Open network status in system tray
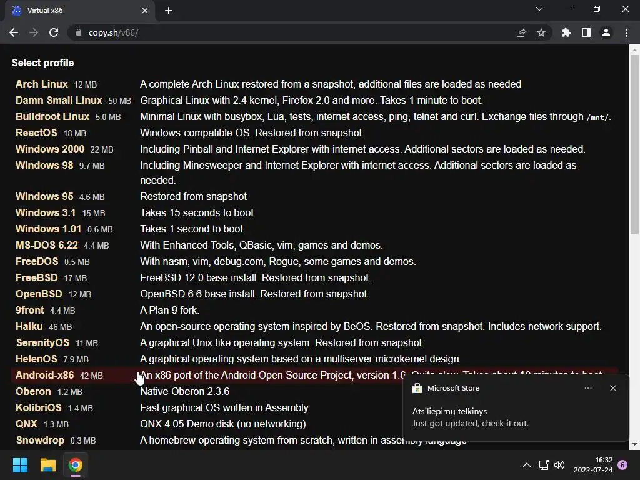This screenshot has width=640, height=480. click(544, 465)
